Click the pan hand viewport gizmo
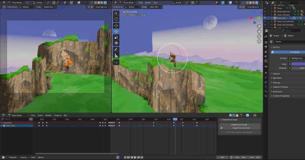The image size is (305, 160). tap(259, 31)
